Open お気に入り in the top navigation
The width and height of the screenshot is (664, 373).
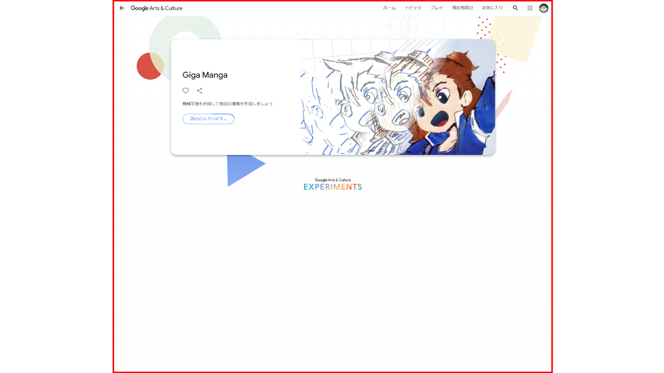point(492,8)
